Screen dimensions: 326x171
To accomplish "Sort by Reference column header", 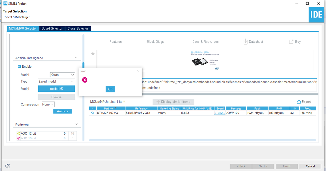I will click(x=141, y=108).
